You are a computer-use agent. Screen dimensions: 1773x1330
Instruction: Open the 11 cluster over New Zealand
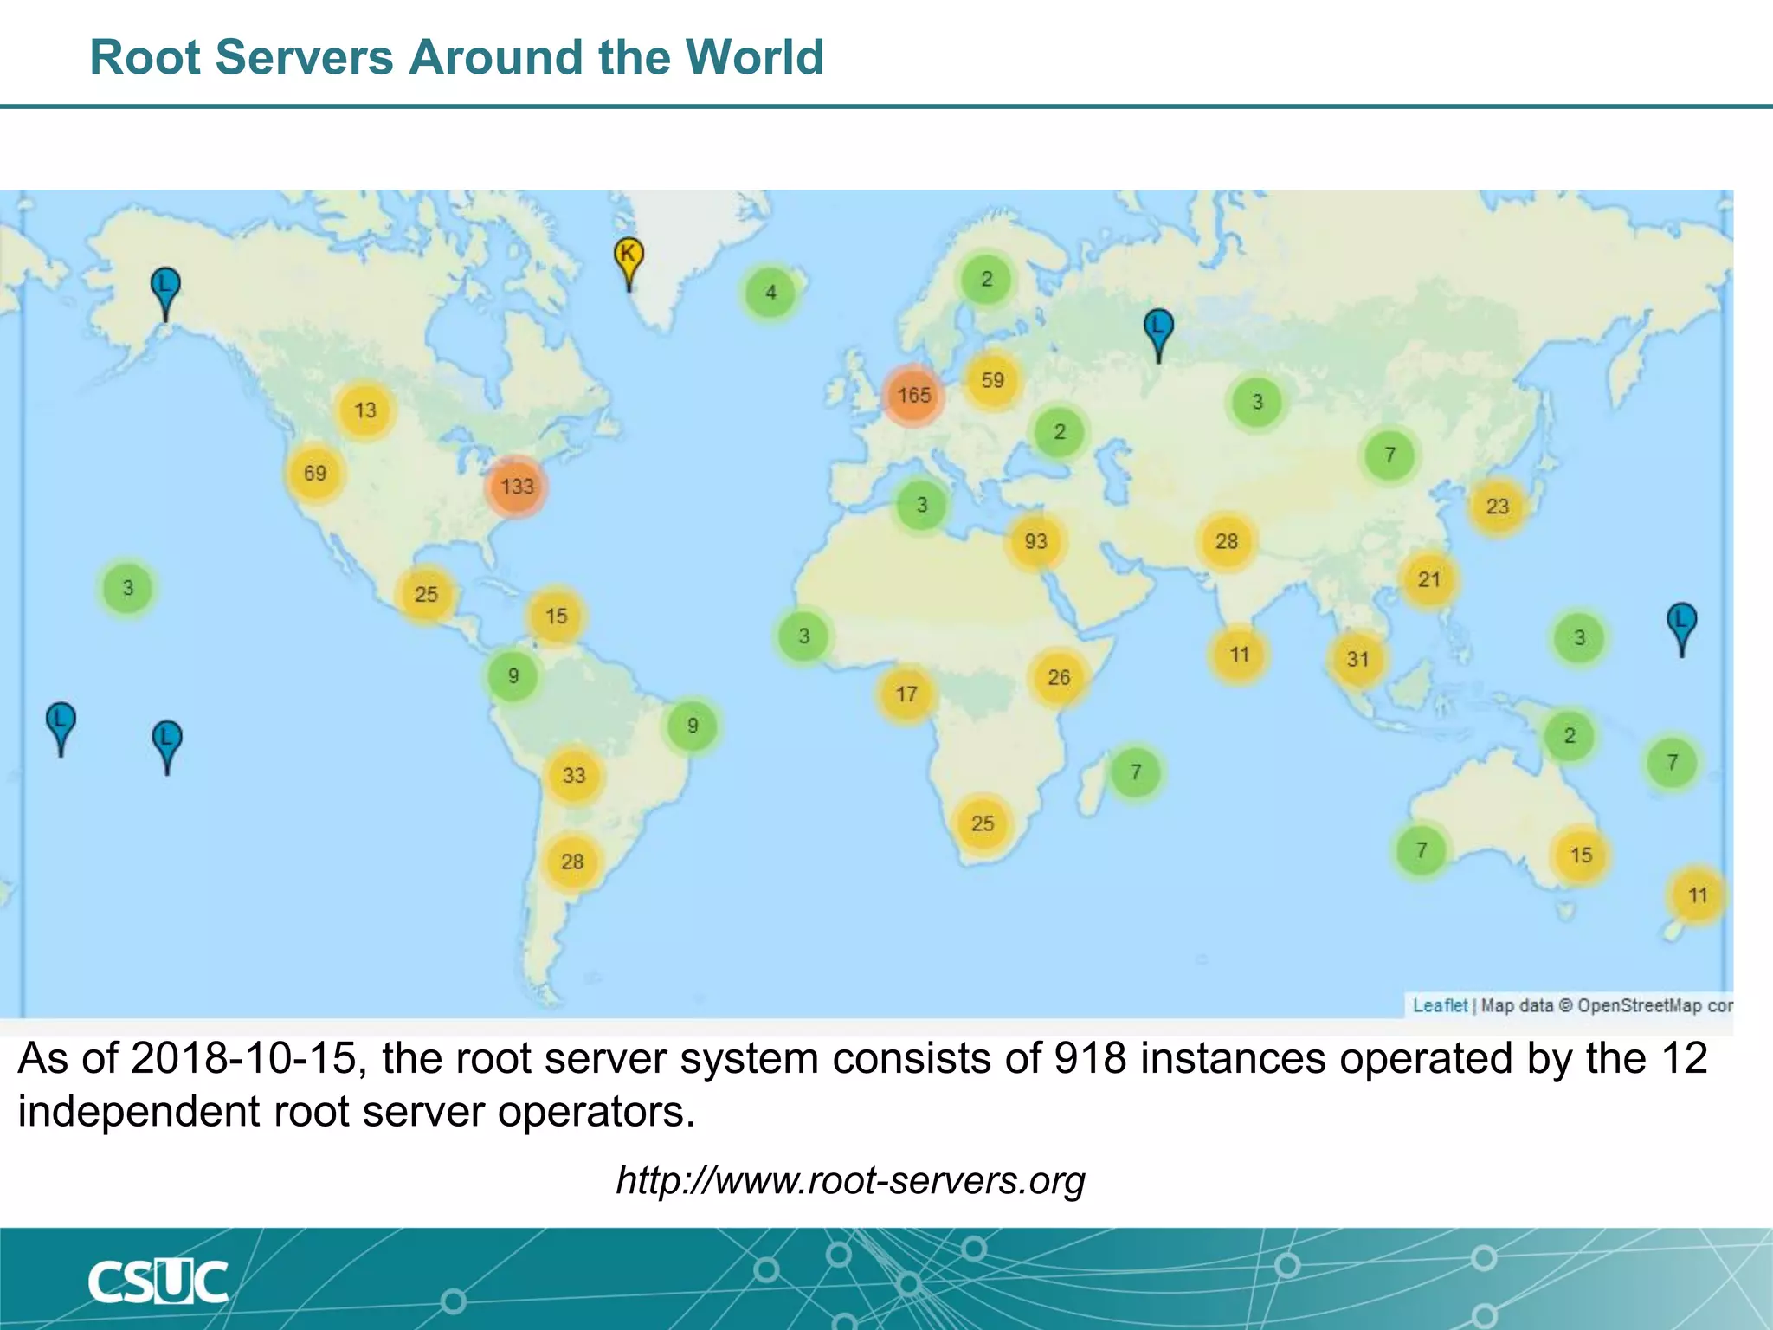click(1698, 895)
